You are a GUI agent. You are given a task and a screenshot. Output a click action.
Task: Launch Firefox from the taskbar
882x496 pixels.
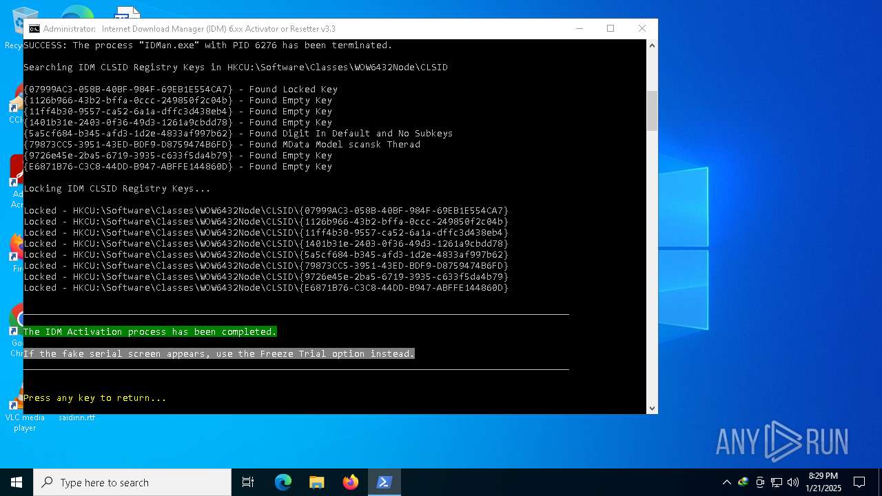pos(351,482)
